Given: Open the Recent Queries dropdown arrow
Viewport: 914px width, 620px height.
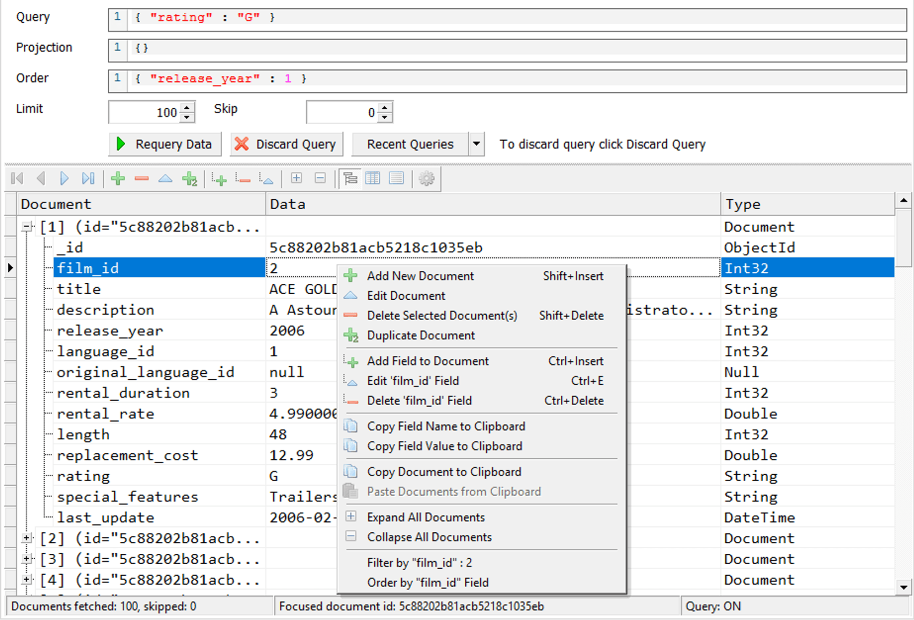Looking at the screenshot, I should click(x=476, y=144).
